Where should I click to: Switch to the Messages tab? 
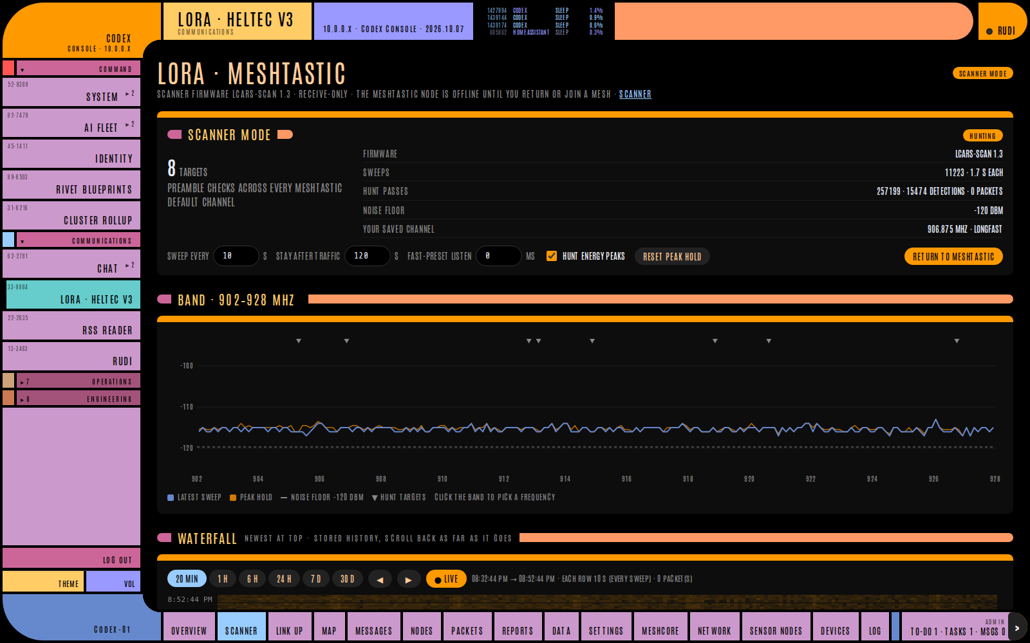point(374,627)
